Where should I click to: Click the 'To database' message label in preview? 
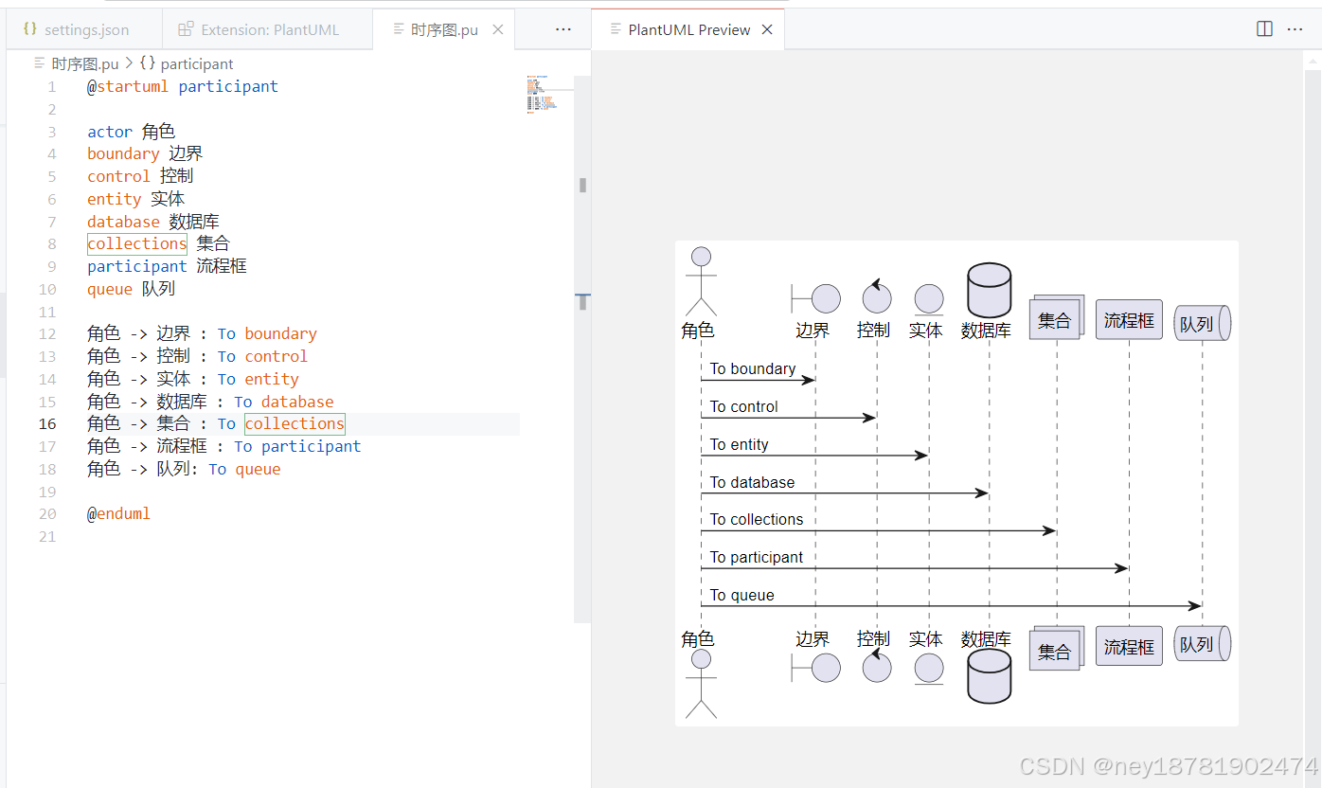[753, 482]
